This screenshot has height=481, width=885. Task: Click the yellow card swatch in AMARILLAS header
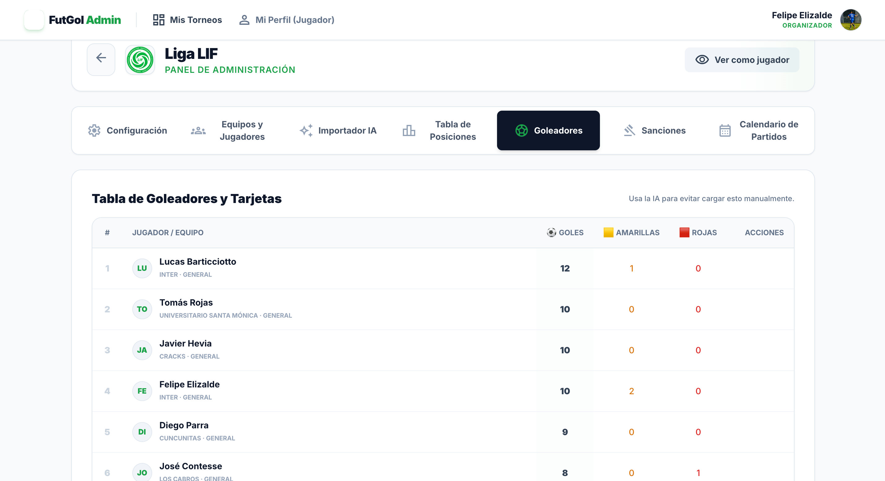pos(608,232)
